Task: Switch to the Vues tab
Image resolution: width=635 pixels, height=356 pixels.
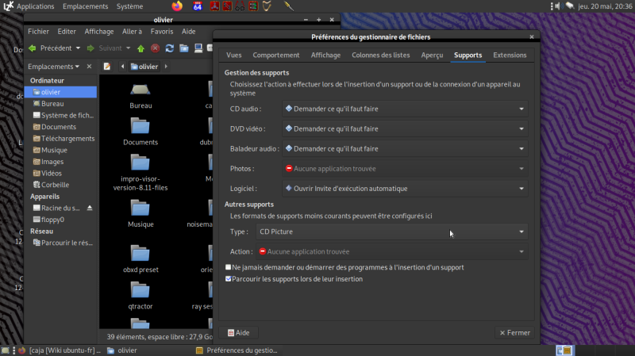Action: click(x=233, y=55)
